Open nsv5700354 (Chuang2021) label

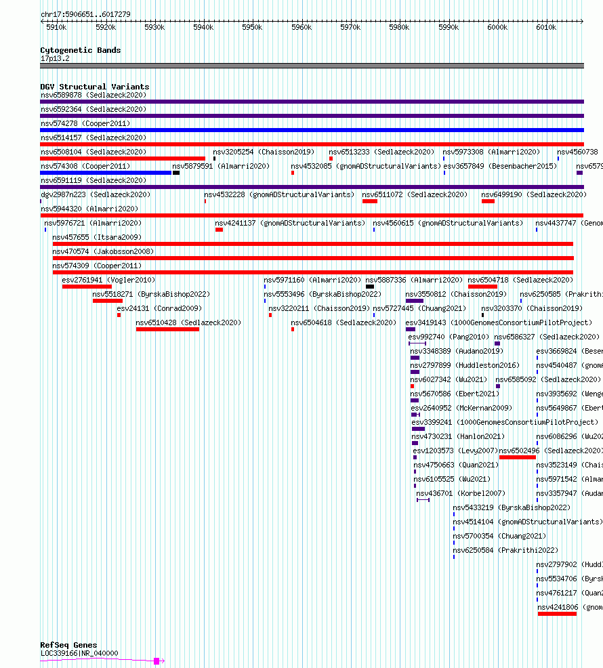pyautogui.click(x=499, y=536)
